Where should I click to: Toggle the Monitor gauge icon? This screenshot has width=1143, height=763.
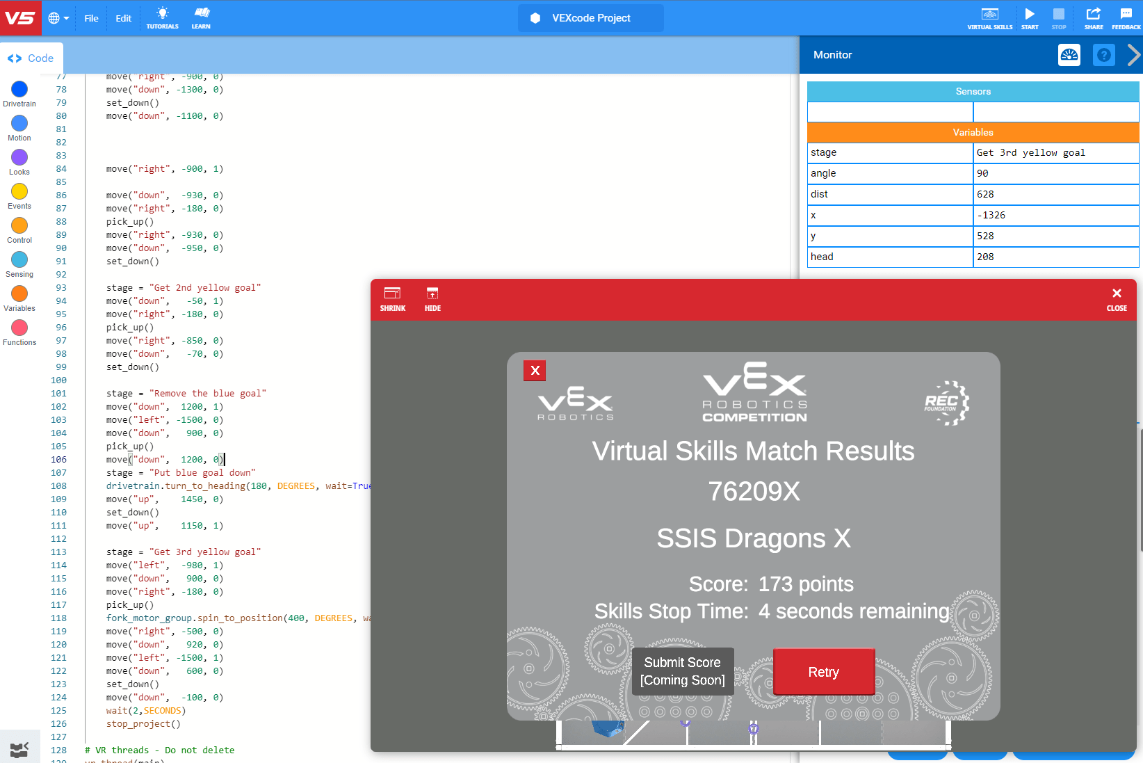(1069, 55)
